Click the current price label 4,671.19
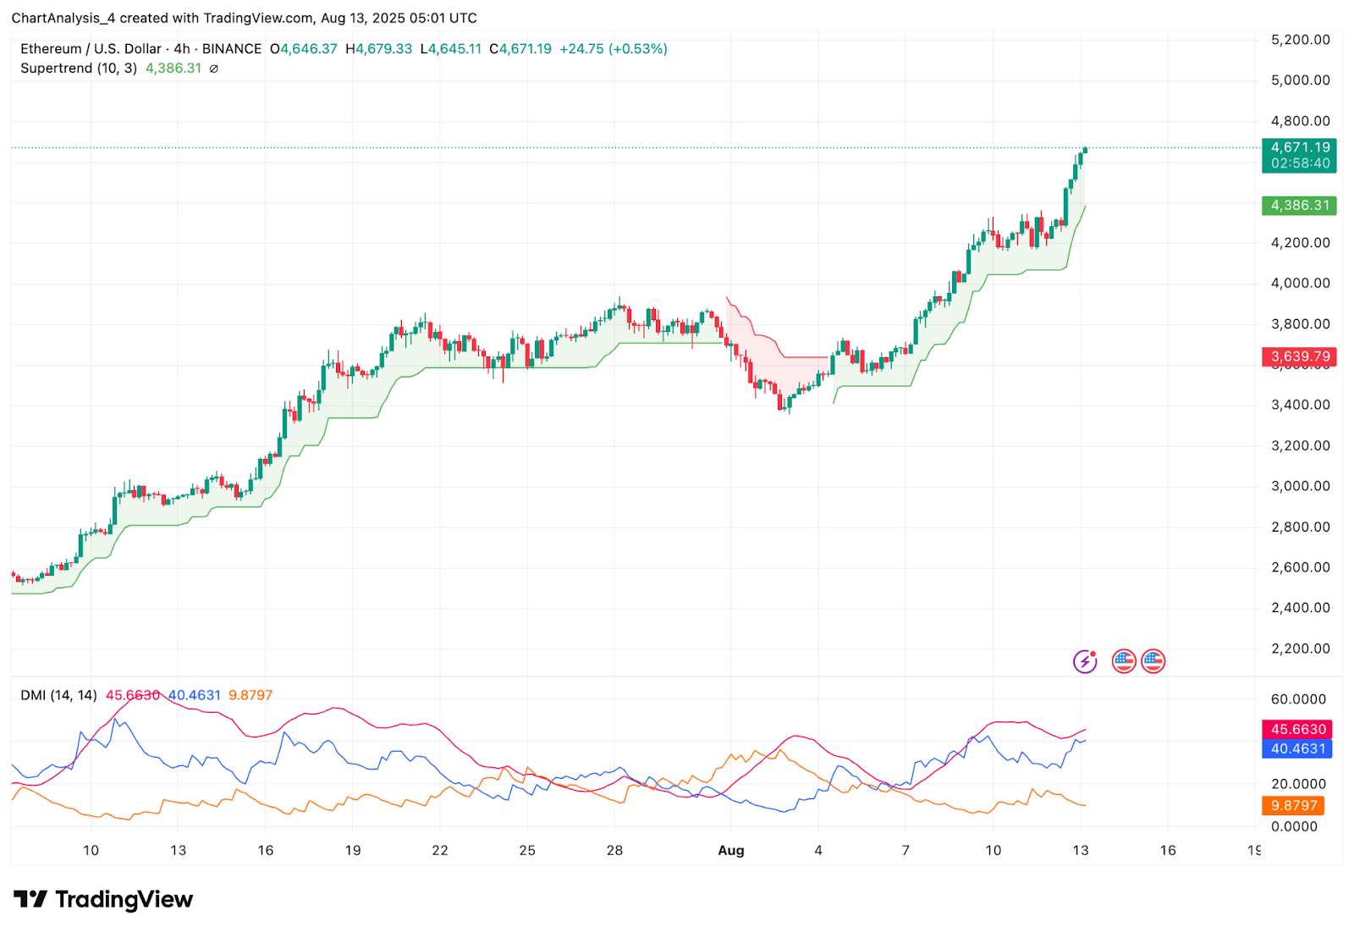This screenshot has width=1354, height=933. [x=1301, y=146]
